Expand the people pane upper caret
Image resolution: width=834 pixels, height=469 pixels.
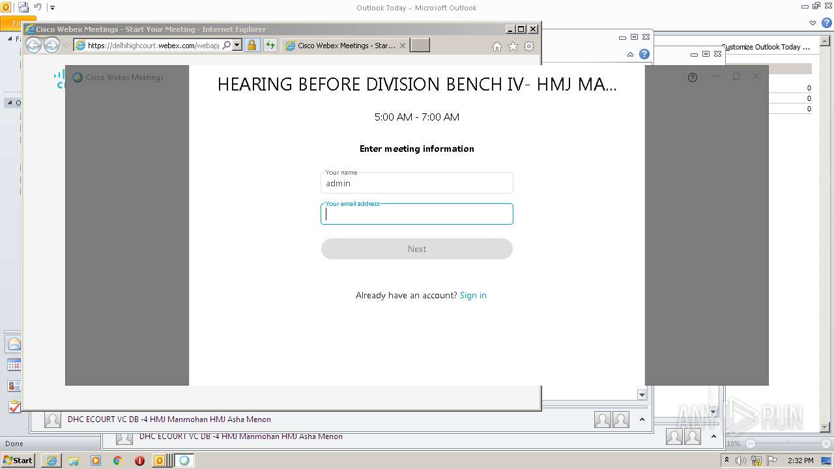pyautogui.click(x=642, y=419)
